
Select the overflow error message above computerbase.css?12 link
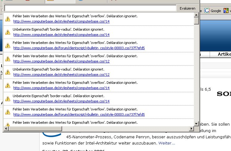click(75, 56)
